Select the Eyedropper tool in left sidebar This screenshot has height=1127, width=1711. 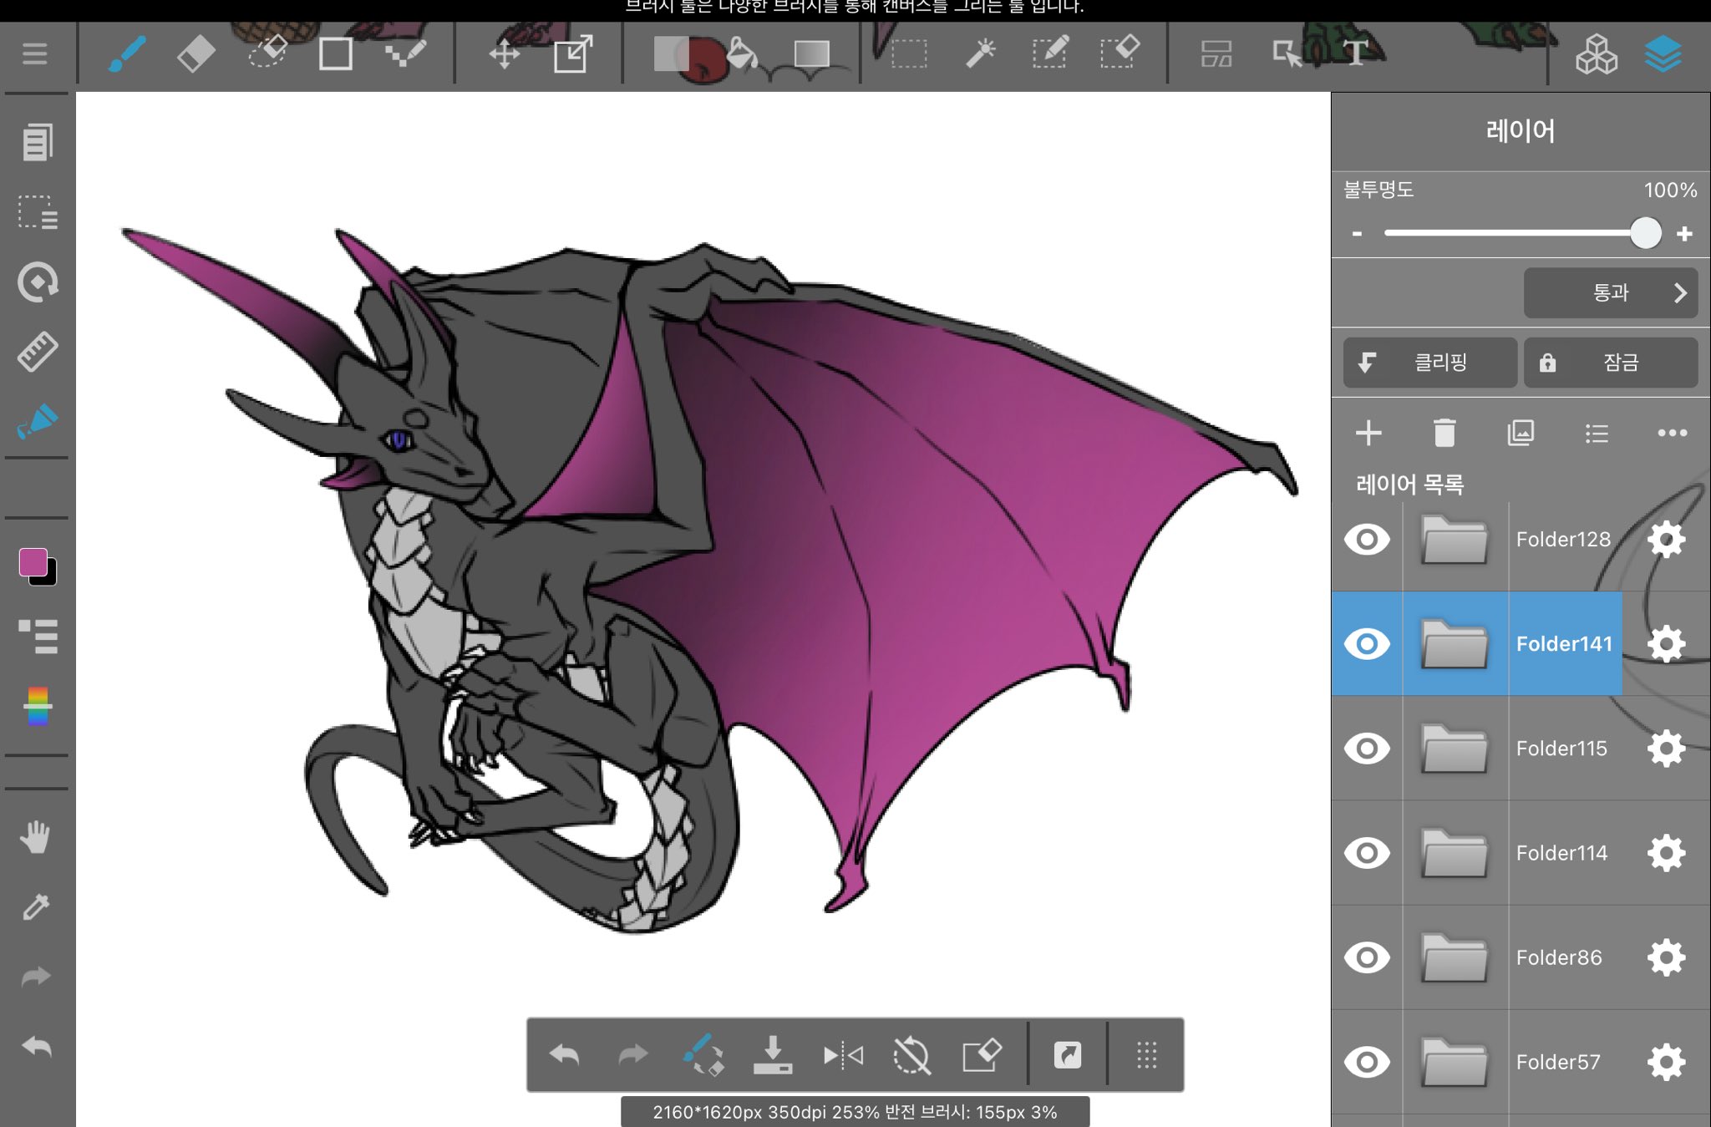tap(36, 907)
